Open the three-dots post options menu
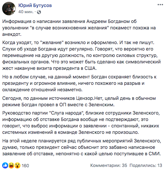The height and width of the screenshot is (170, 164). tap(160, 5)
